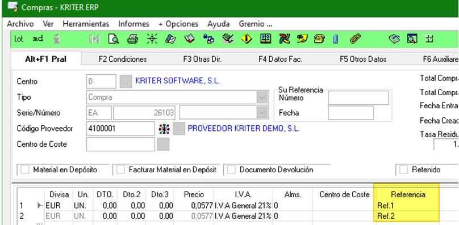
Task: Click the greyed-out door toolbar icon
Action: (x=94, y=39)
